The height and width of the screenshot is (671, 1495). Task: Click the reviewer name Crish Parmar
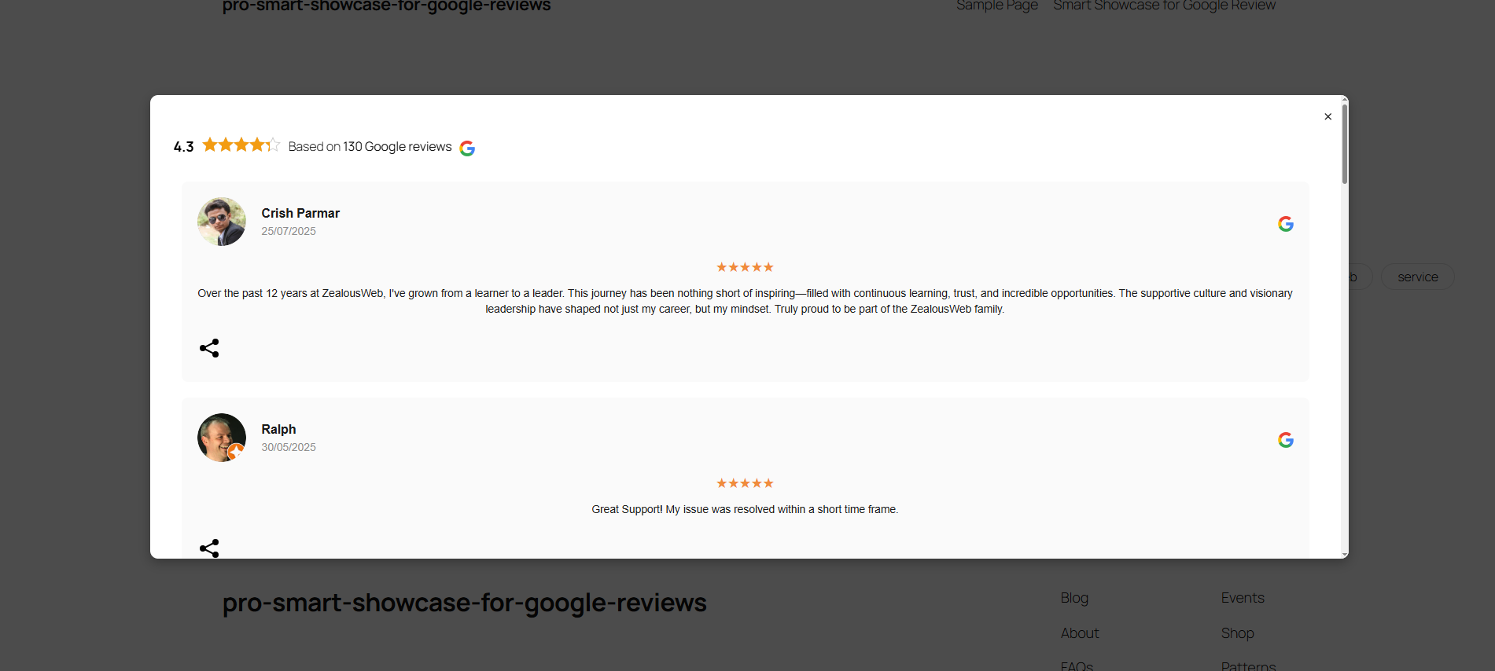pos(300,213)
